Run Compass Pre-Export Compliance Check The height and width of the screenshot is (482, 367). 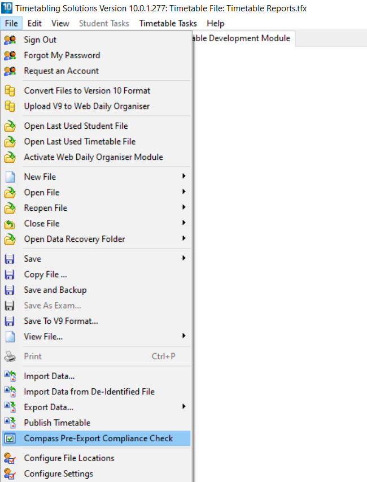(x=96, y=438)
